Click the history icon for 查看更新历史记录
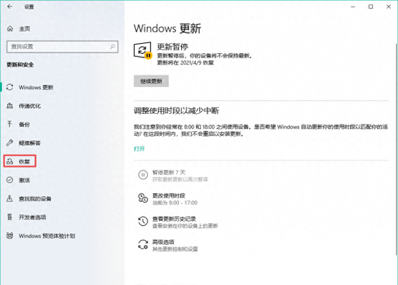Viewport: 398px width, 285px height. tap(143, 221)
